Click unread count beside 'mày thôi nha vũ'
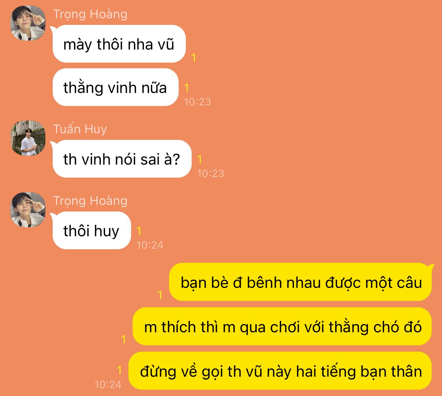 pyautogui.click(x=194, y=58)
